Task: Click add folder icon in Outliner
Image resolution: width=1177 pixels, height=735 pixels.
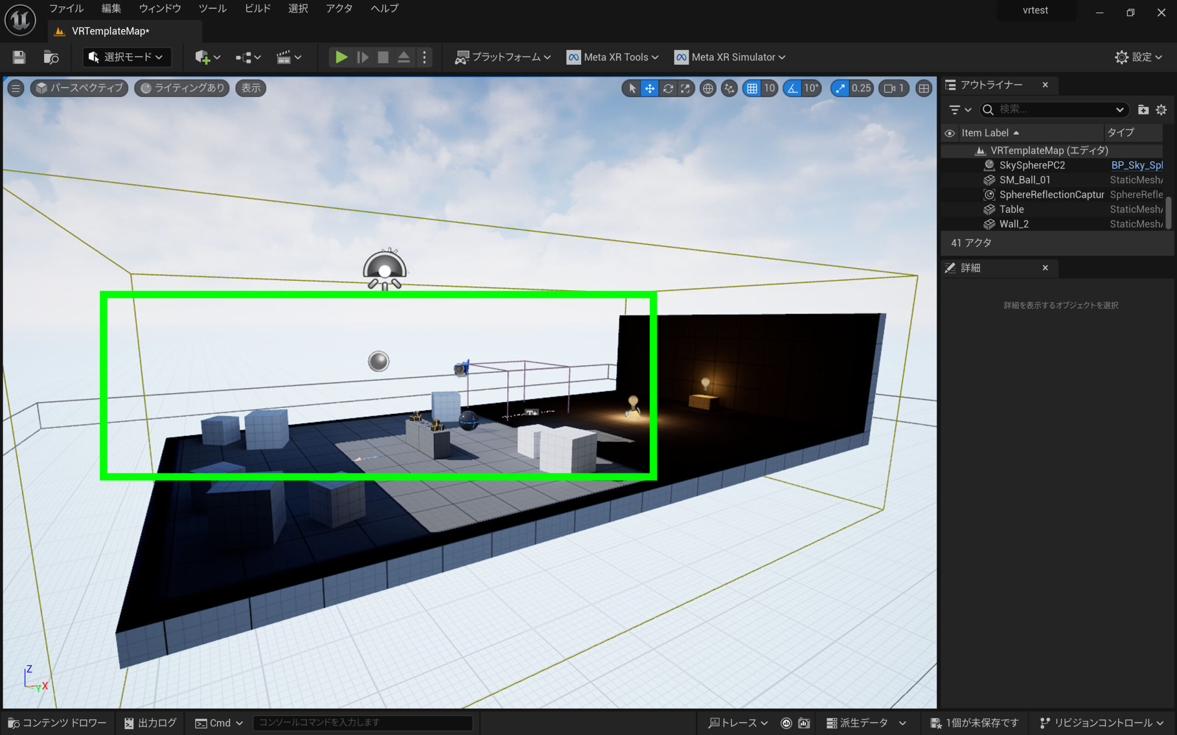Action: tap(1143, 110)
